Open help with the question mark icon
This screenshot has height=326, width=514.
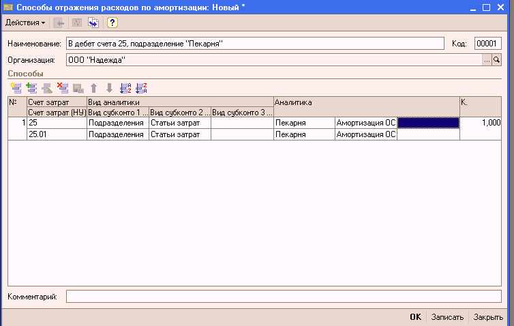(x=112, y=23)
